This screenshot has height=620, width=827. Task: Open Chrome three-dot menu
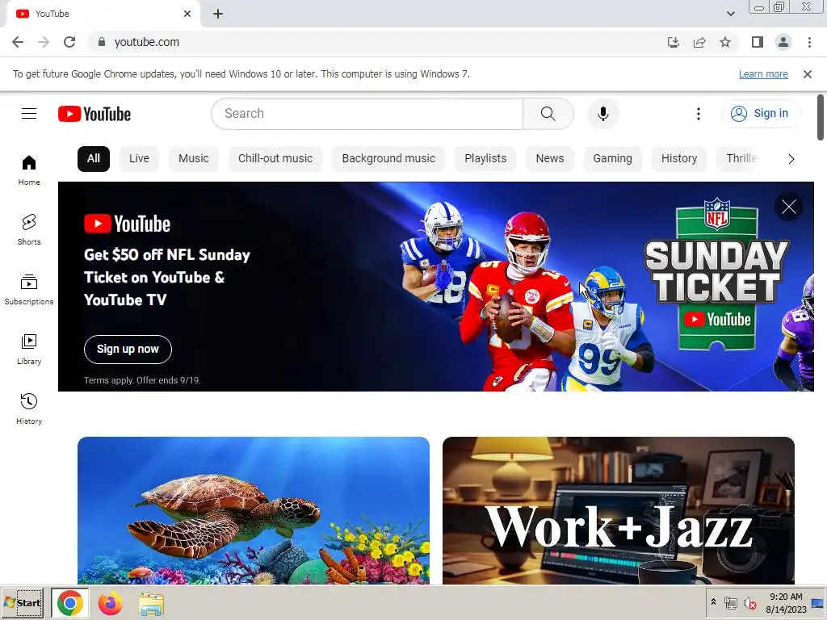(809, 42)
